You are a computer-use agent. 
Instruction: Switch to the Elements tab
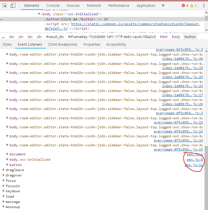pos(32,6)
